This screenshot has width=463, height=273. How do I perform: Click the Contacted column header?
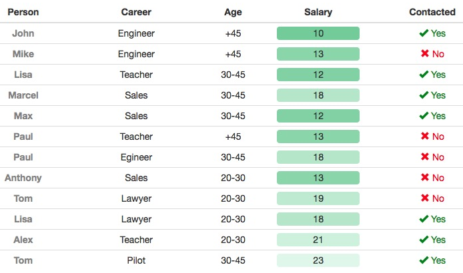[x=432, y=12]
